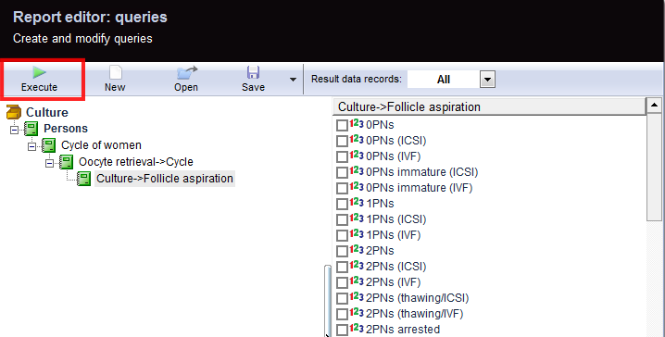The width and height of the screenshot is (665, 337).
Task: Click the Result data records value All
Action: click(444, 80)
